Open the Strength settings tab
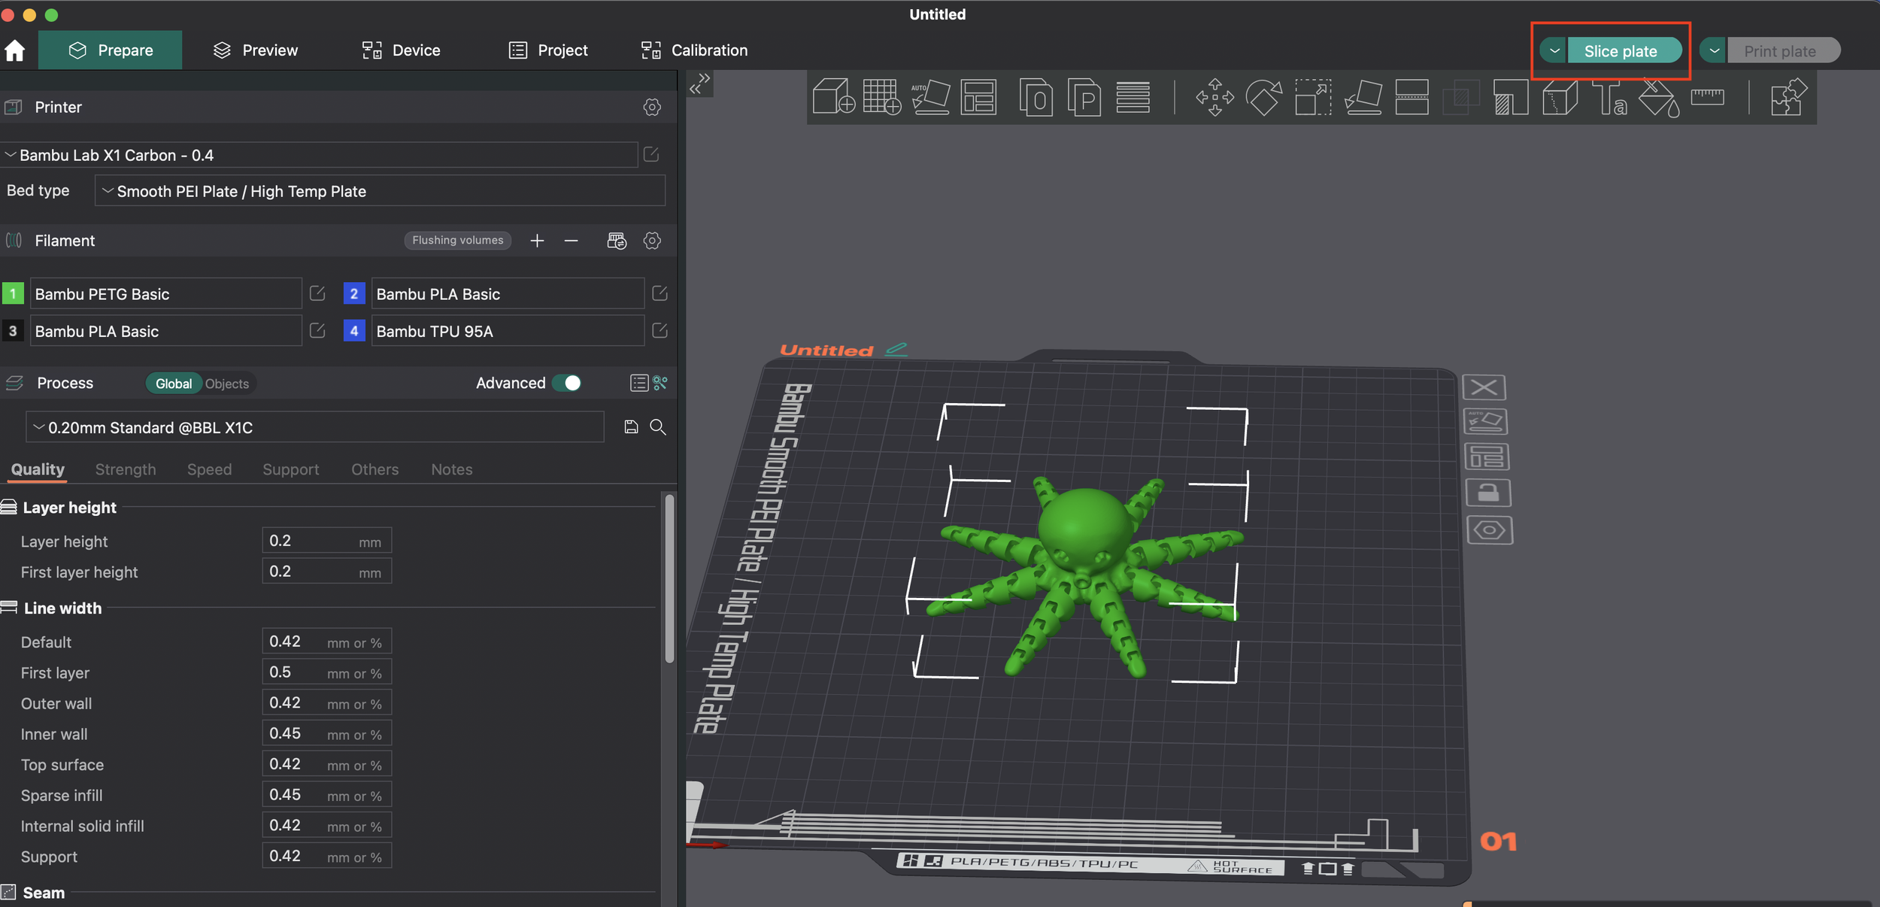Screen dimensions: 1880x907 (126, 469)
